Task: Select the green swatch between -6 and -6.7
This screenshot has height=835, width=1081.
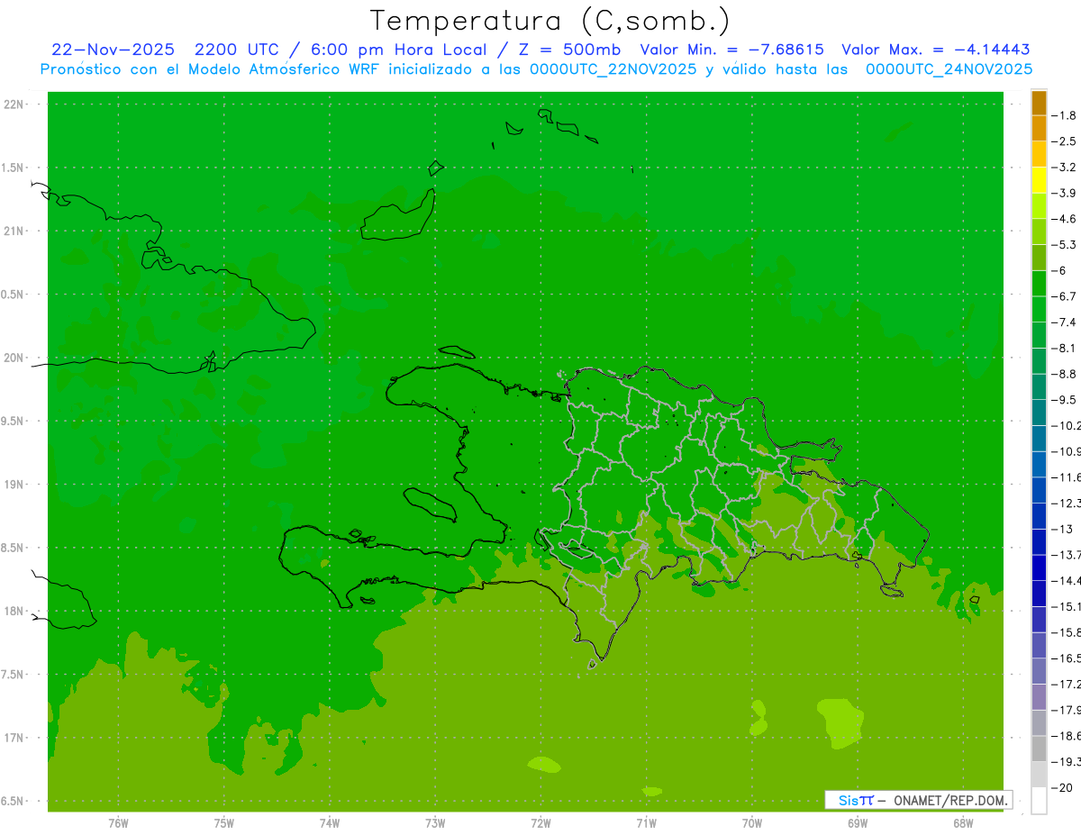Action: coord(1039,284)
